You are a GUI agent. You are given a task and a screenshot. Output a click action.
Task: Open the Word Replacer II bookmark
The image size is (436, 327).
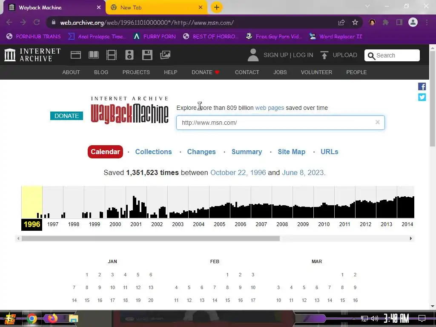click(x=336, y=37)
